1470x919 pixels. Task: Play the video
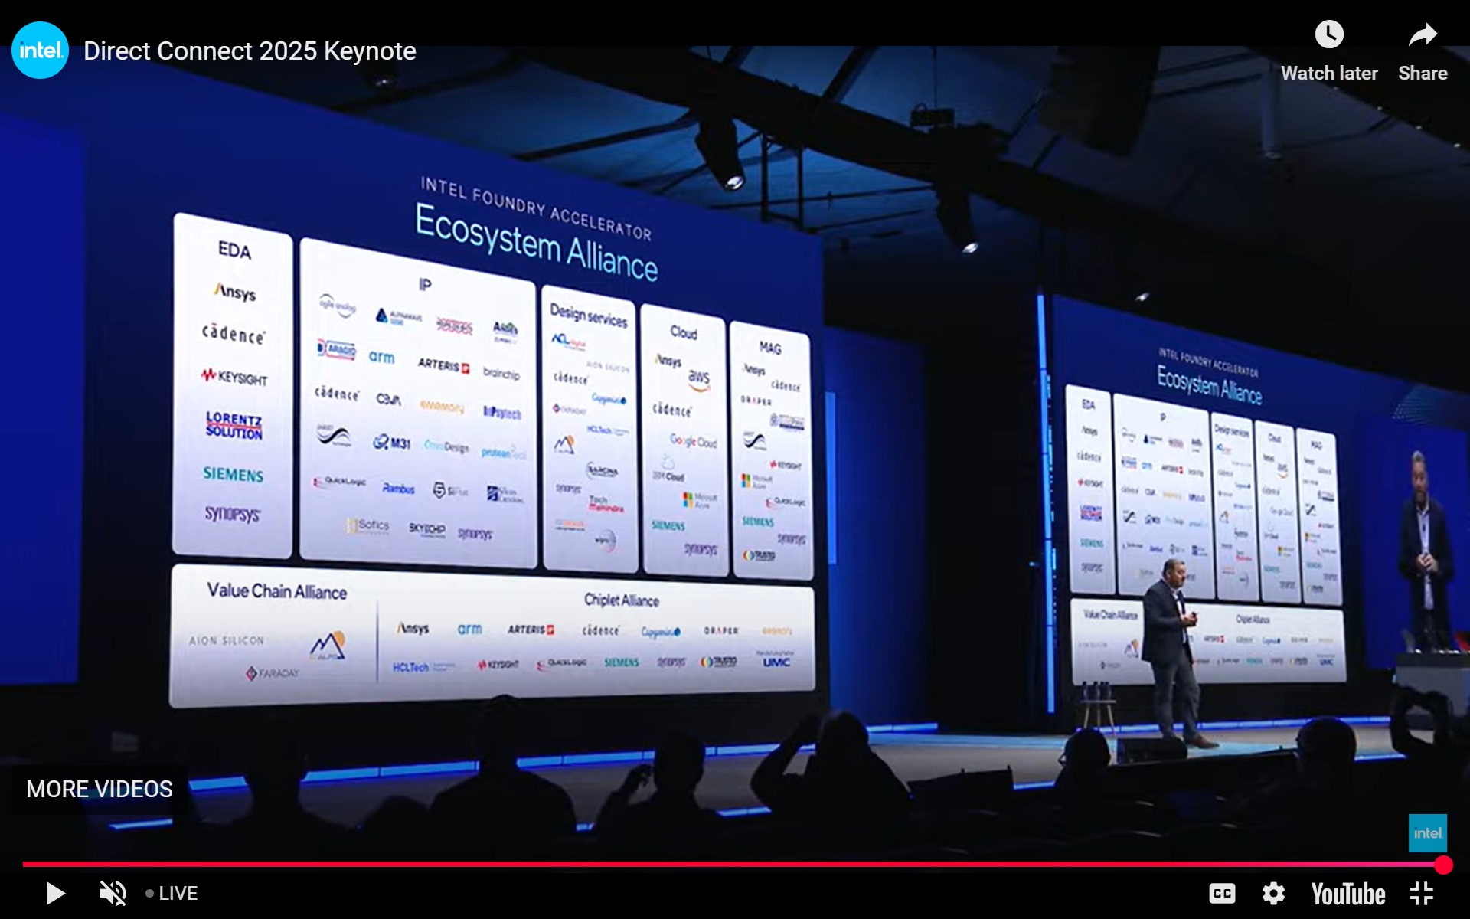pos(54,893)
